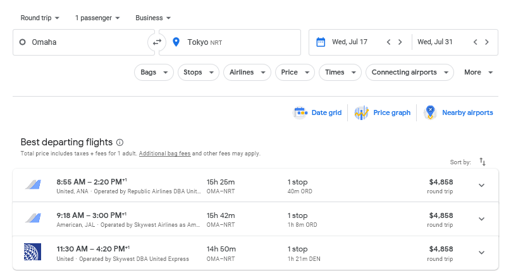Select the 8:55 AM – 2:20 PM flight

pyautogui.click(x=255, y=185)
